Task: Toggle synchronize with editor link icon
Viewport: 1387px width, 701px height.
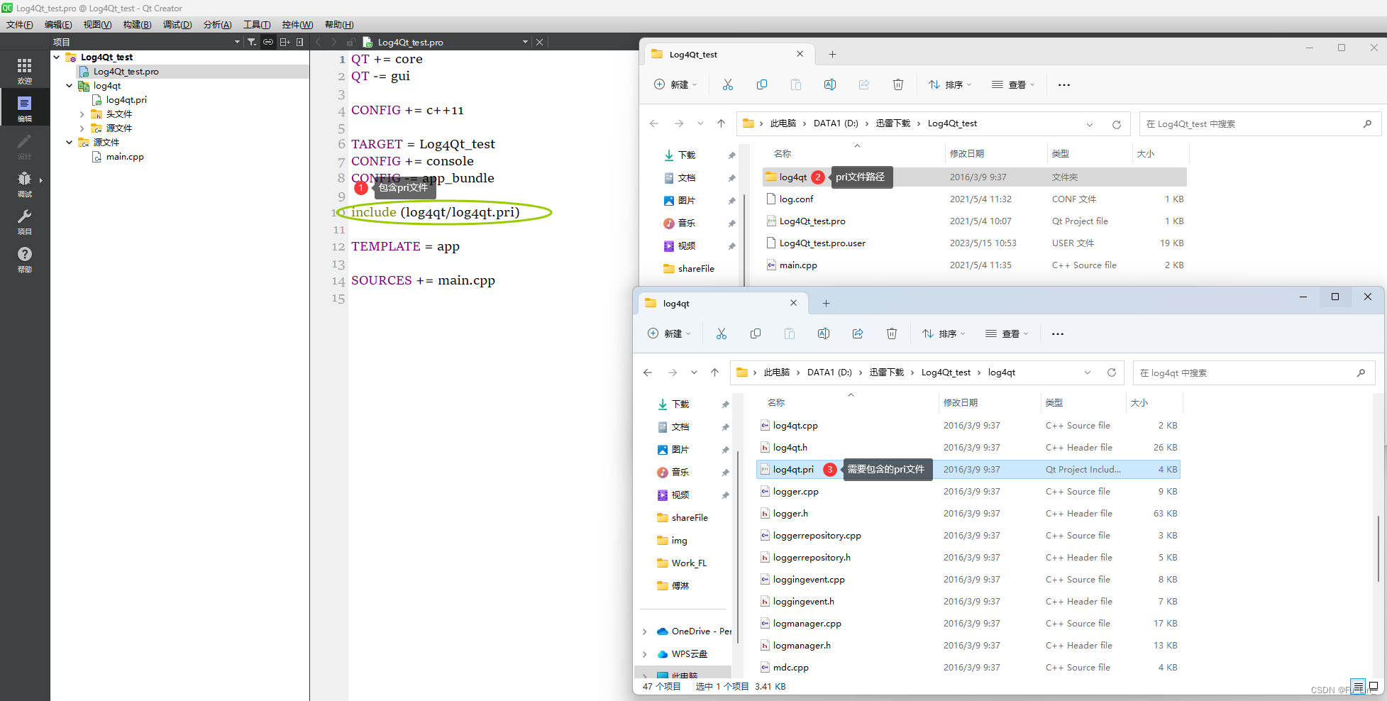Action: [x=268, y=42]
